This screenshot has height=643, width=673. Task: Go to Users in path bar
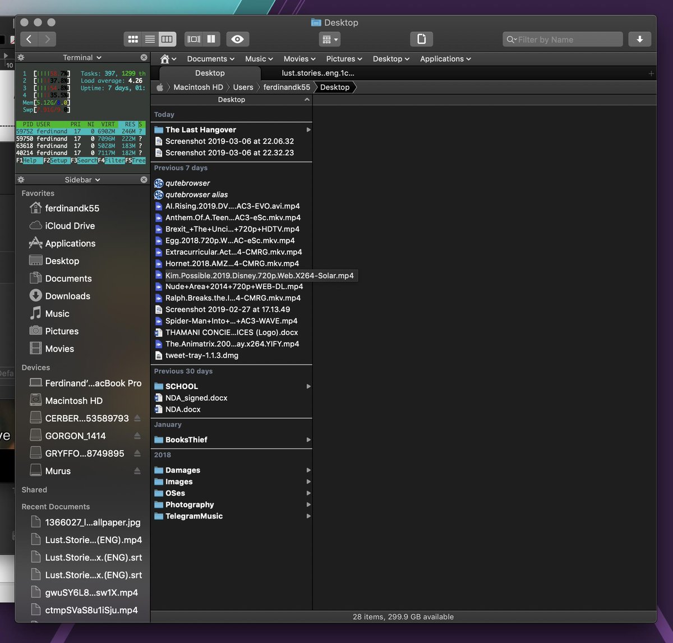pos(243,87)
